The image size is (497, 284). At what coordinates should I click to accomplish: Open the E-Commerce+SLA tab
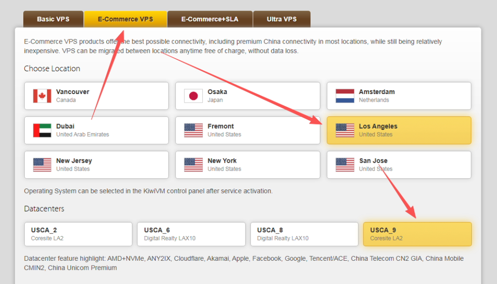pos(210,19)
